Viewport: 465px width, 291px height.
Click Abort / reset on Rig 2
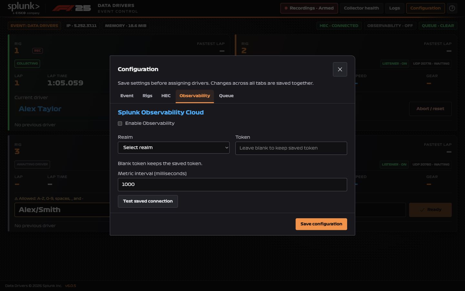[x=430, y=109]
